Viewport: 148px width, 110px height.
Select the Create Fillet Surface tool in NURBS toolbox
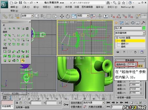point(23,61)
